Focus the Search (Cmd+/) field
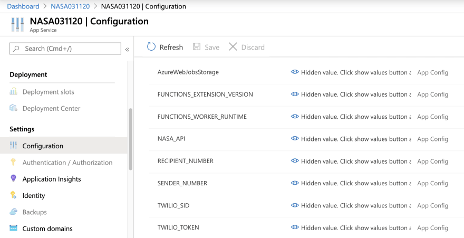The image size is (464, 238). point(65,49)
